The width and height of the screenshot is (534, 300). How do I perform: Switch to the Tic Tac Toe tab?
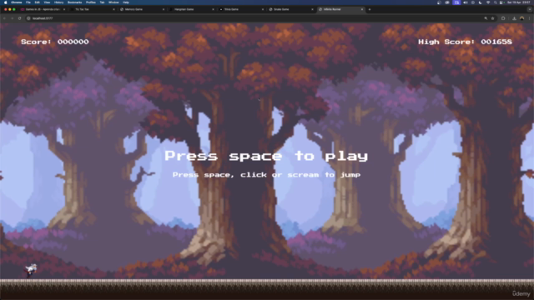[92, 9]
